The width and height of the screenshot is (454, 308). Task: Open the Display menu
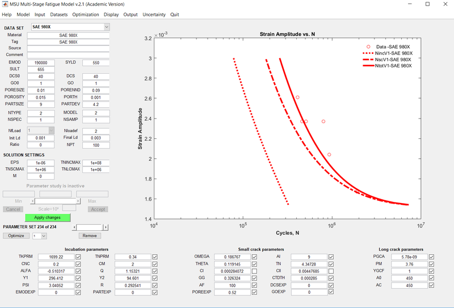[x=111, y=14]
